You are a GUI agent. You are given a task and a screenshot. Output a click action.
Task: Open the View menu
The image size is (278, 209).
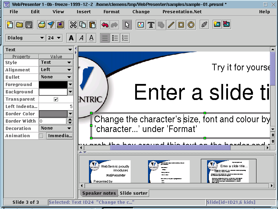(58, 12)
